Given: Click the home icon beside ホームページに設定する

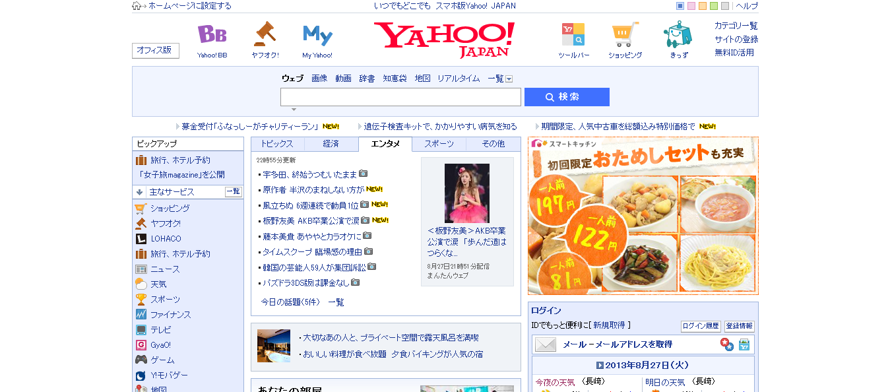Looking at the screenshot, I should 137,6.
